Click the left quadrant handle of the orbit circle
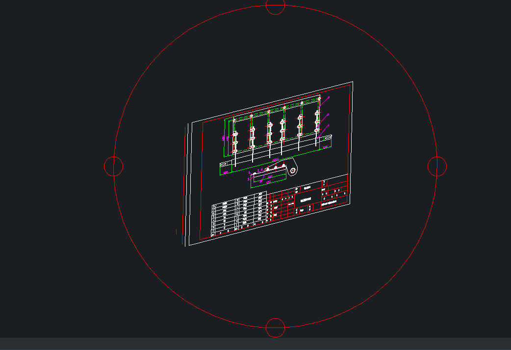511x350 pixels. coord(114,166)
